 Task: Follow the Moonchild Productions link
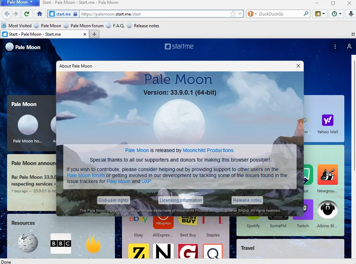pos(208,150)
